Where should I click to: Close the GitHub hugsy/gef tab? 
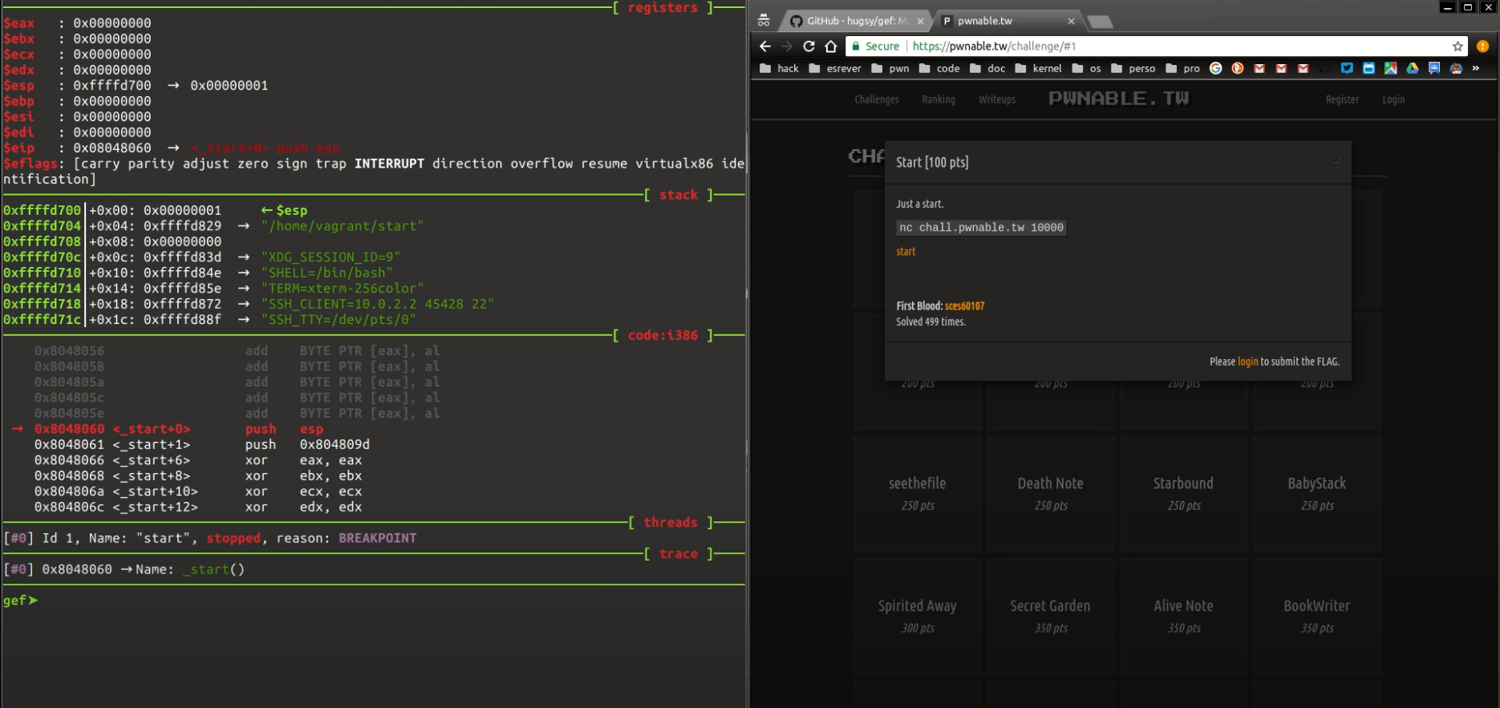[920, 21]
